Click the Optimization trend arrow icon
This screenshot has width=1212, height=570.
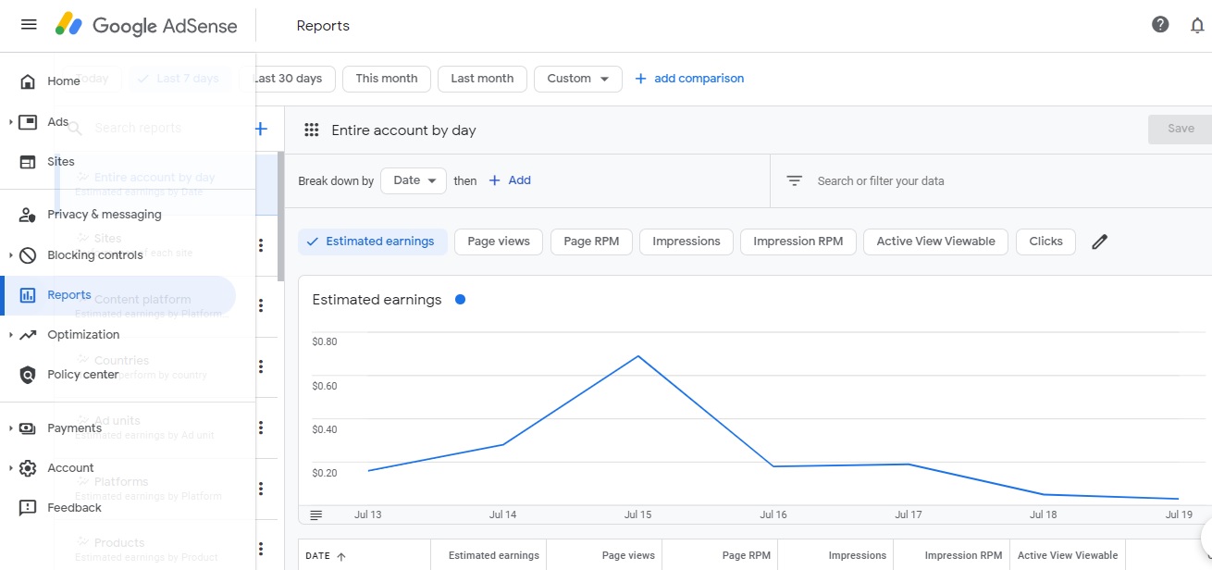point(28,335)
